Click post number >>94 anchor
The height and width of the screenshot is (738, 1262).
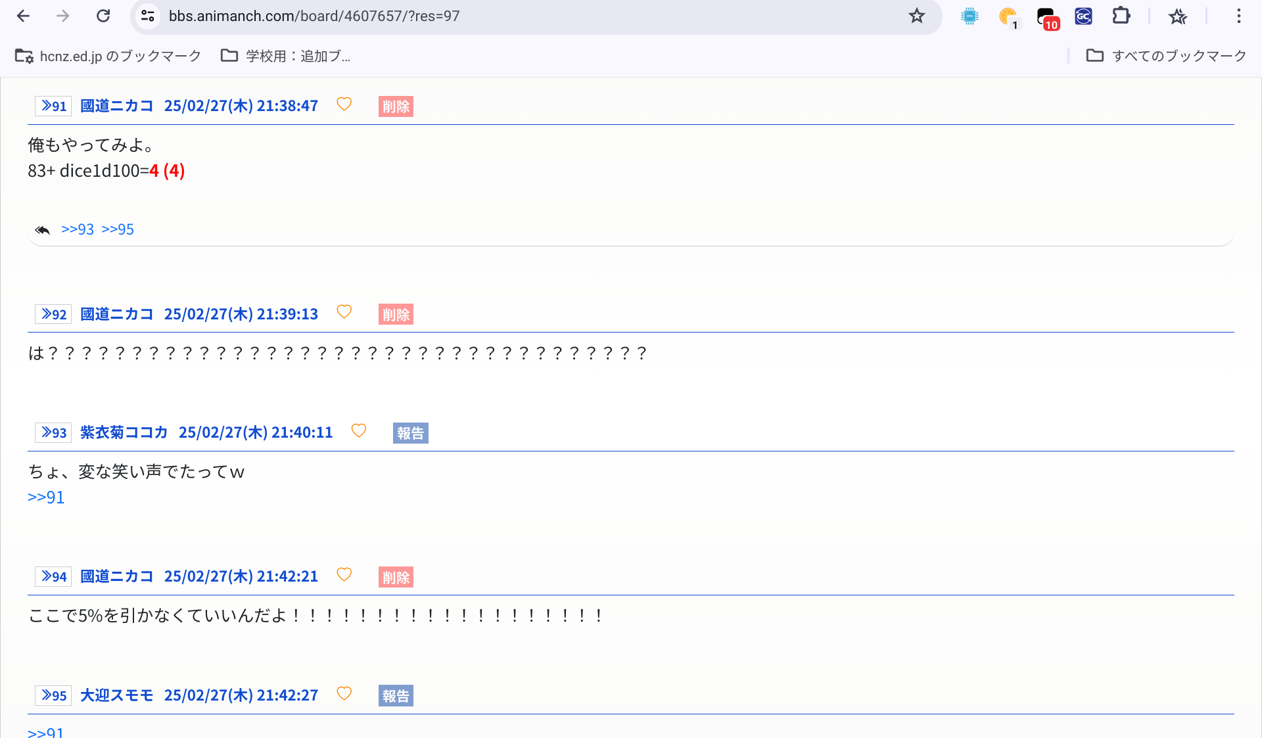[53, 576]
